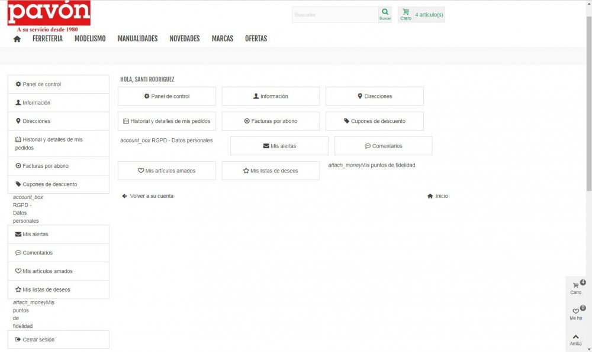Click the Pavón store logo
Image resolution: width=592 pixels, height=352 pixels.
(49, 16)
